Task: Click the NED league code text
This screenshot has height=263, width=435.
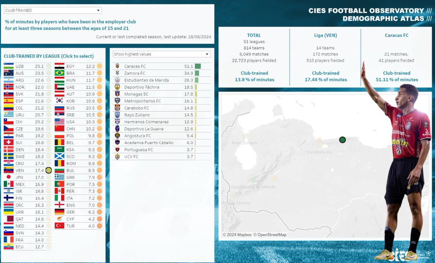Action: pos(20,226)
